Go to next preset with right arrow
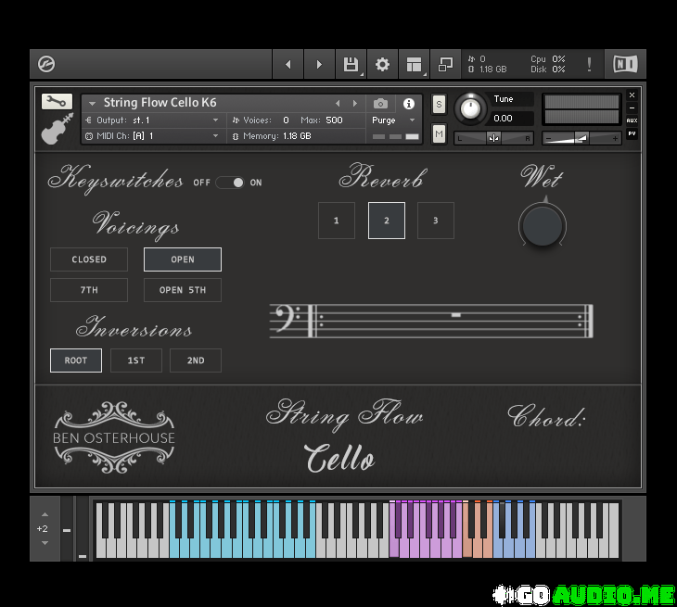 (x=320, y=64)
